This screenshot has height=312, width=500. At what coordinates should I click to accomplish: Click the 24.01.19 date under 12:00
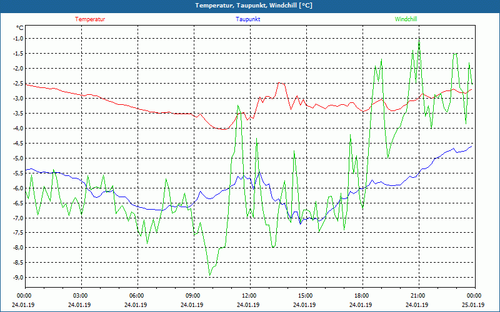(248, 305)
